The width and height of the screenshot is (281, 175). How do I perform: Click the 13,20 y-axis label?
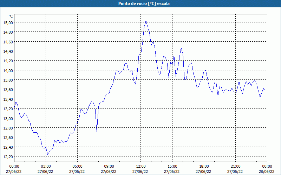(x=8, y=109)
